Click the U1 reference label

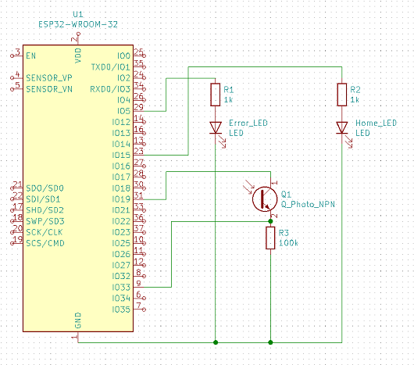click(78, 14)
